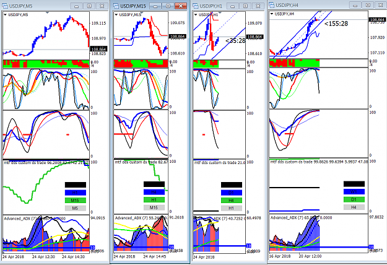Click the Advanced_ADX (7) label in M15 window
The width and height of the screenshot is (387, 265).
tap(131, 218)
